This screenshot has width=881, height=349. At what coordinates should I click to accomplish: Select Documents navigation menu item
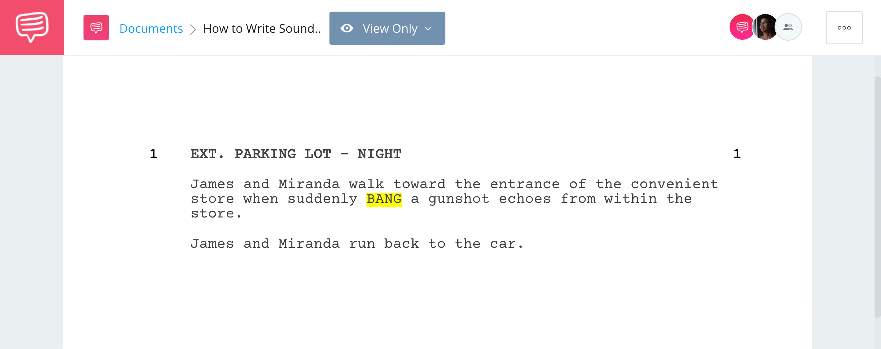pos(151,28)
